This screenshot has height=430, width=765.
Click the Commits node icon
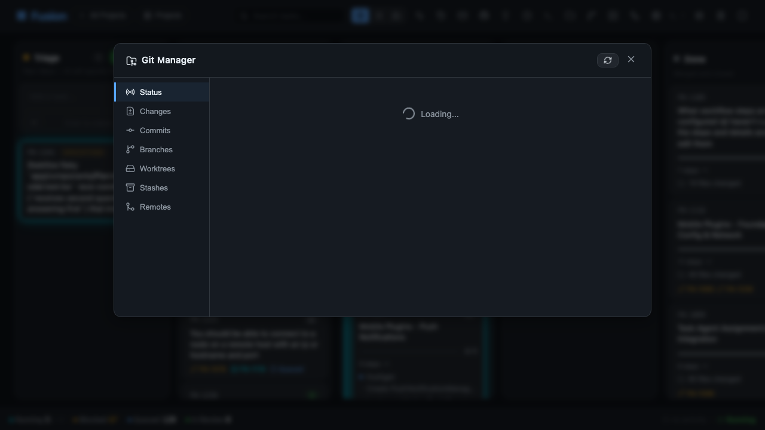pyautogui.click(x=130, y=130)
